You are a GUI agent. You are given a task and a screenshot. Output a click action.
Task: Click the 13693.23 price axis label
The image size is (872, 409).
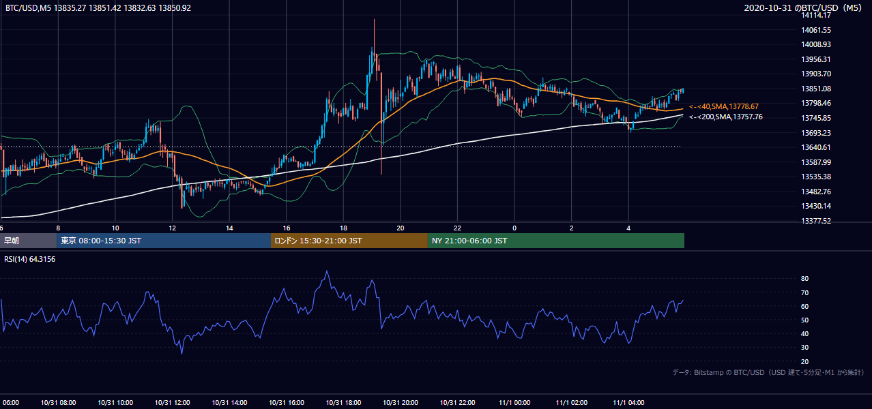coord(817,133)
